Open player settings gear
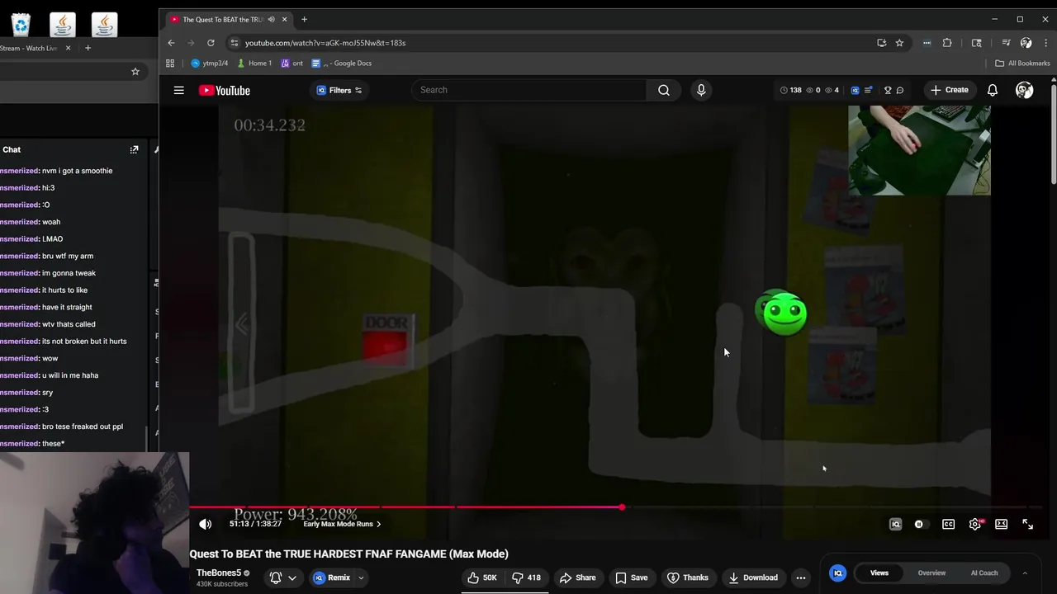 [975, 524]
